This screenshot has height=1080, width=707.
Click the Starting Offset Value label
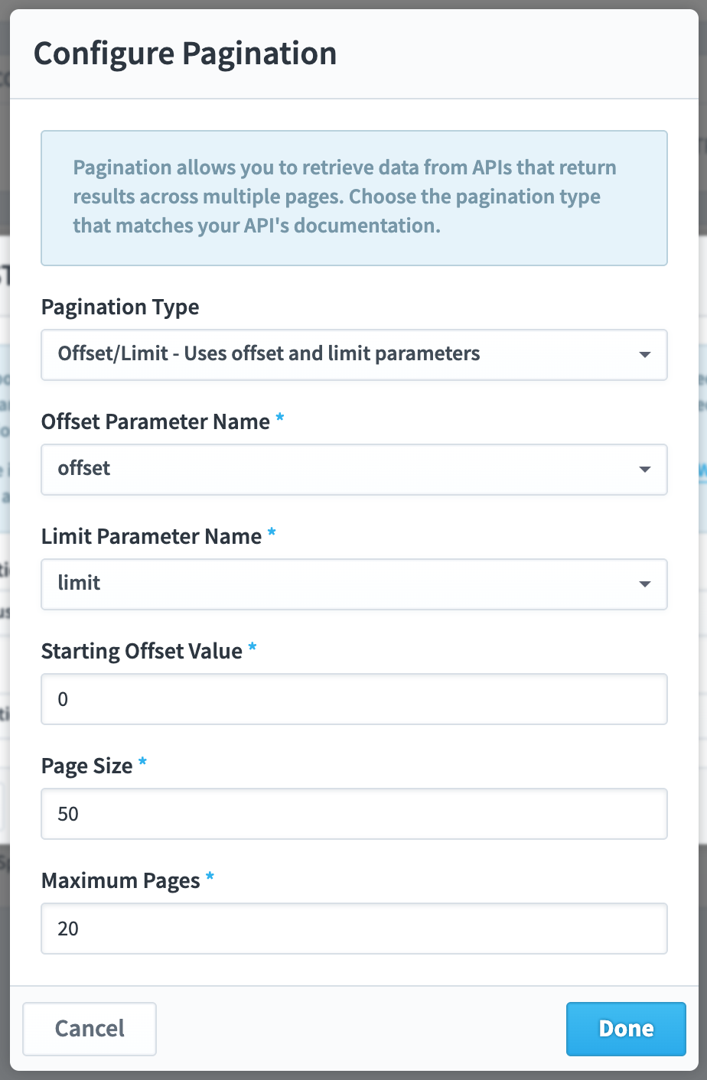142,652
